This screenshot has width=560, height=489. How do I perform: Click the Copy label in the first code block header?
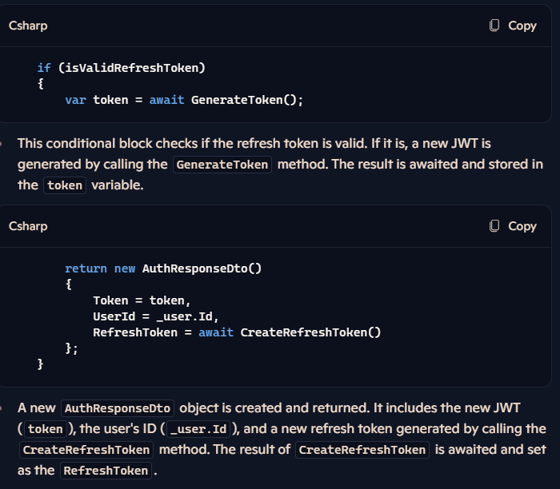point(522,26)
